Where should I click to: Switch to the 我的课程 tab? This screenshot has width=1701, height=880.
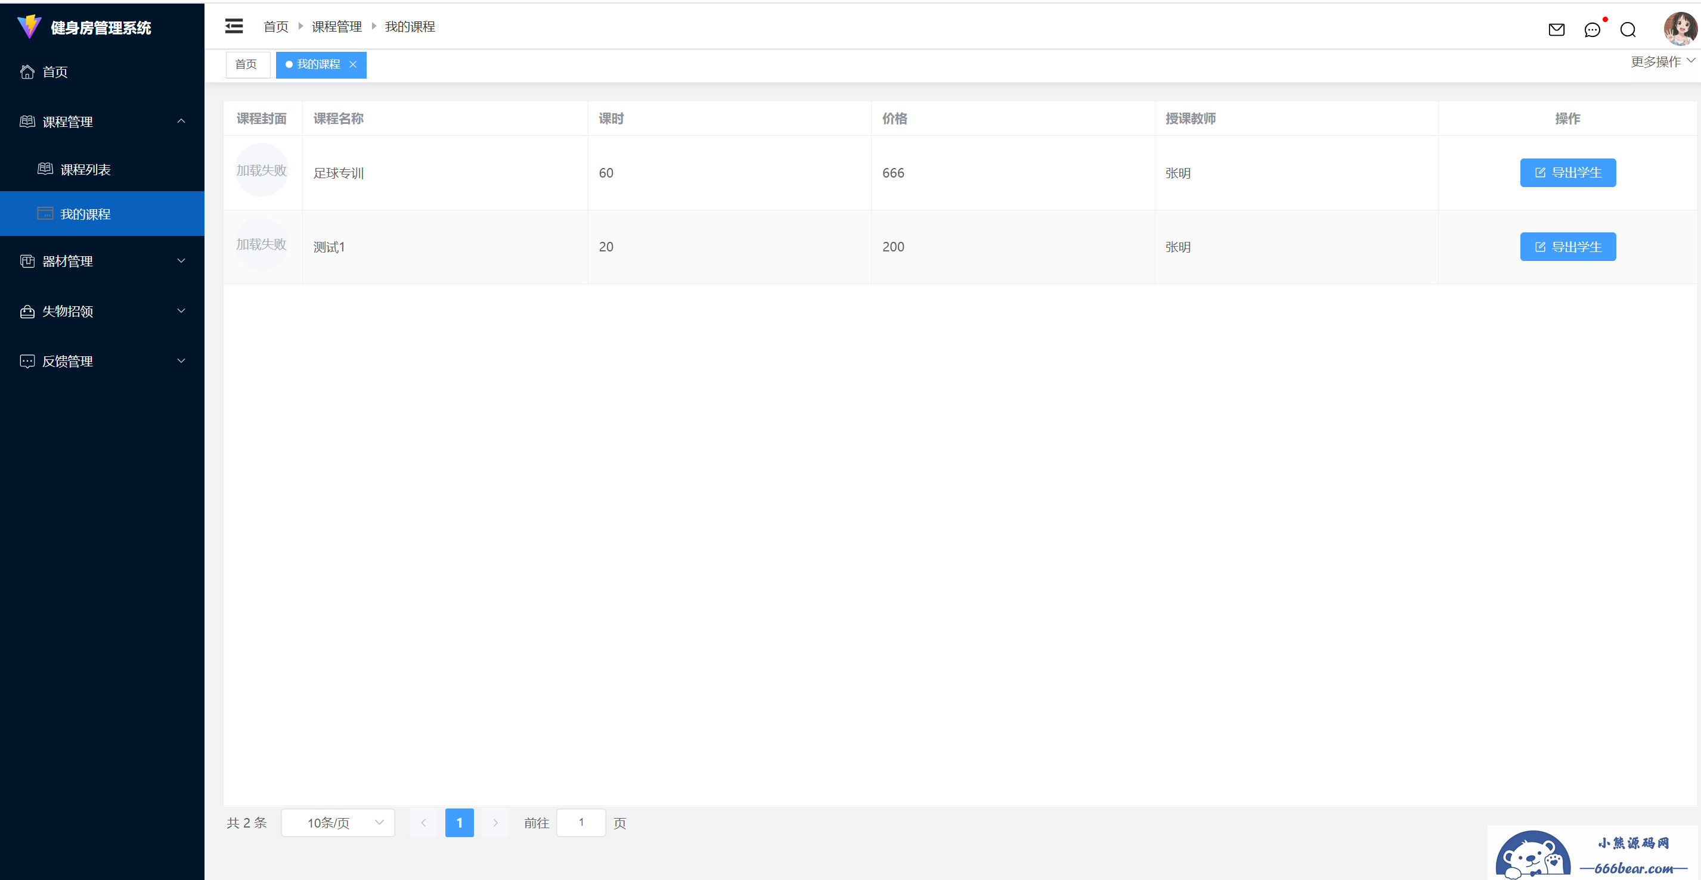(x=321, y=65)
